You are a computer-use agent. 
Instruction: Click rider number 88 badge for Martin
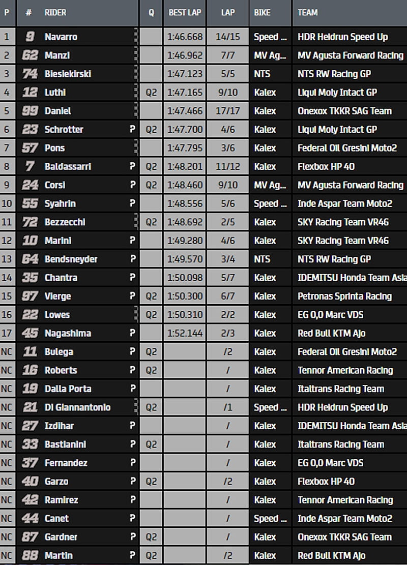(x=30, y=555)
